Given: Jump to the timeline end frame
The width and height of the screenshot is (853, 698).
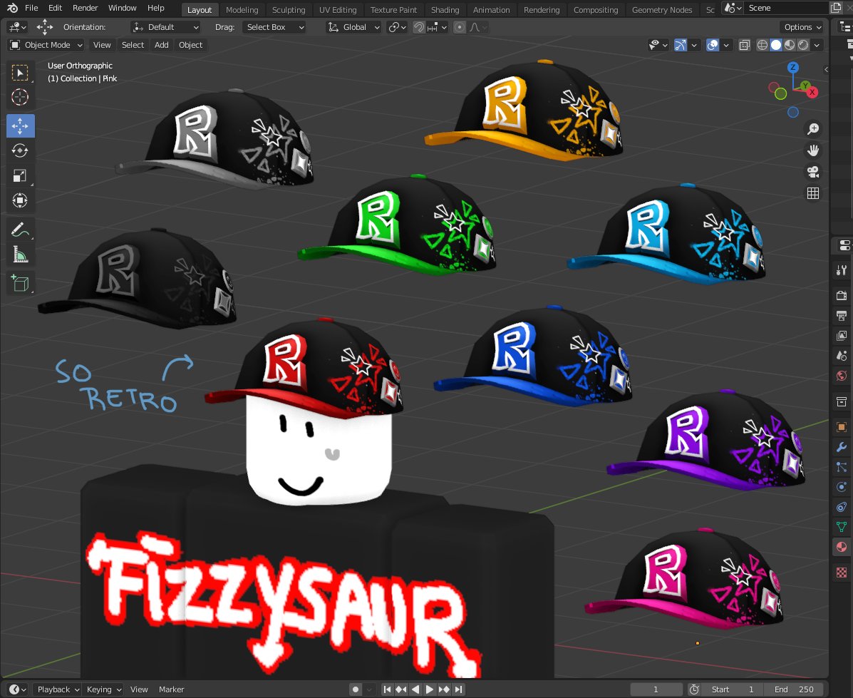Looking at the screenshot, I should [x=459, y=689].
